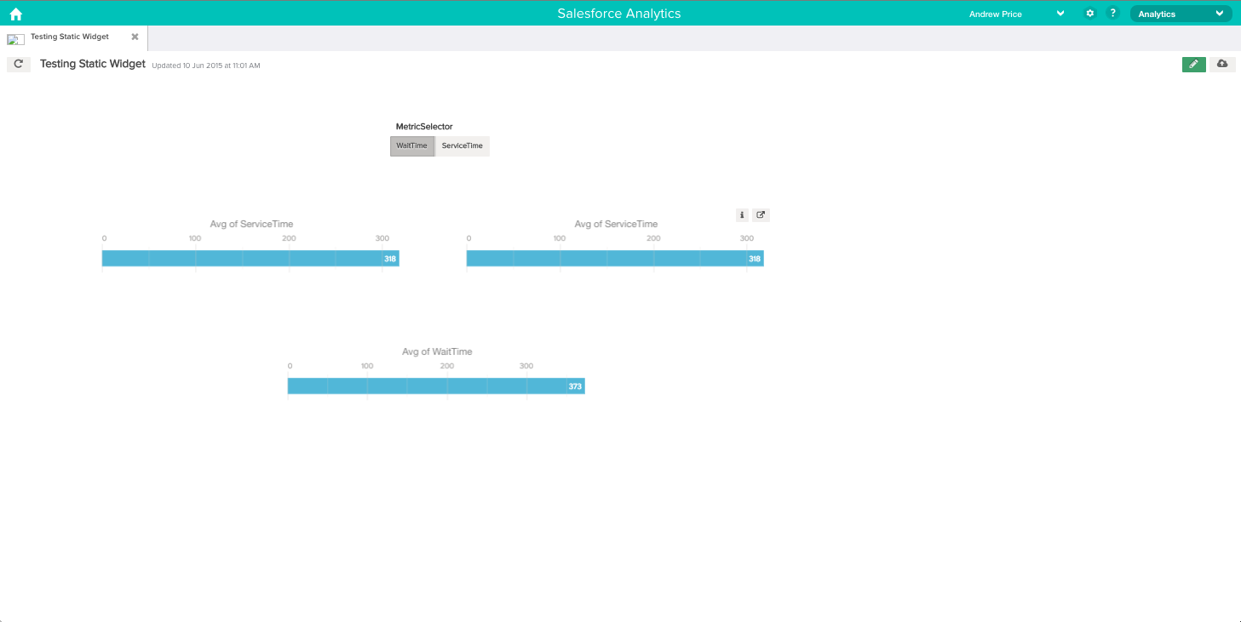Viewport: 1241px width, 622px height.
Task: Click the cloud upload icon
Action: [x=1222, y=64]
